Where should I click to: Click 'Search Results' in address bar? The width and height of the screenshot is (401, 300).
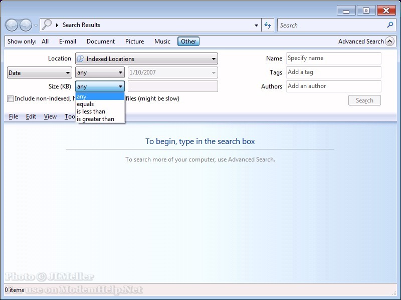(81, 25)
